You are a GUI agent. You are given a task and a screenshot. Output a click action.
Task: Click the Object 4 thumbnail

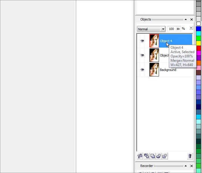tap(154, 41)
